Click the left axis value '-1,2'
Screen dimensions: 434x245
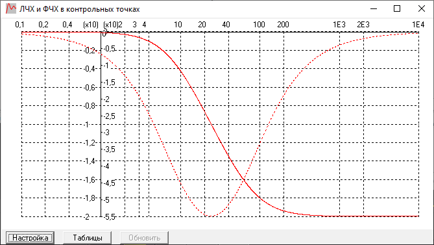tap(90, 143)
